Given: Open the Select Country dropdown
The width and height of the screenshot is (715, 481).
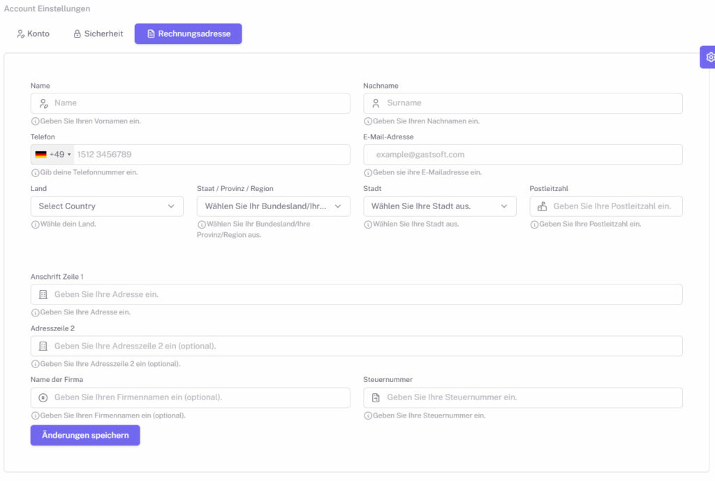Looking at the screenshot, I should coord(107,206).
